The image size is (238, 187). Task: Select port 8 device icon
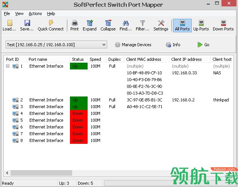click(15, 140)
